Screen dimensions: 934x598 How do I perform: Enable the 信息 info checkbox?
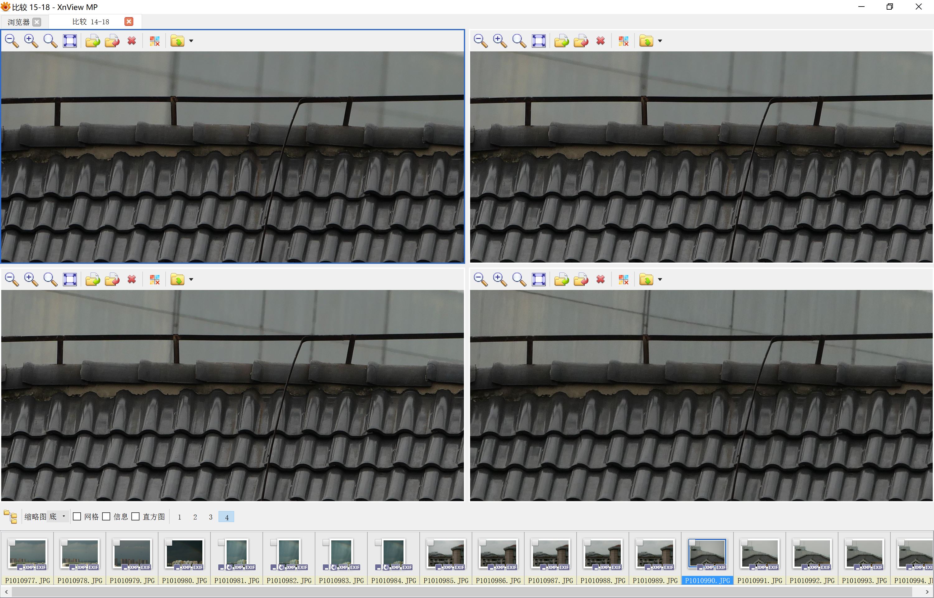pos(106,516)
